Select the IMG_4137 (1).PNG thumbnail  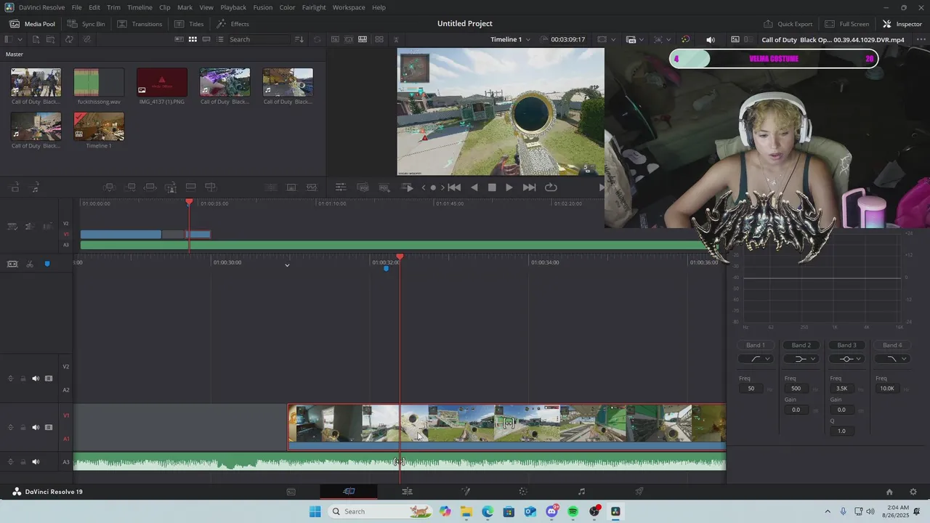click(x=162, y=83)
